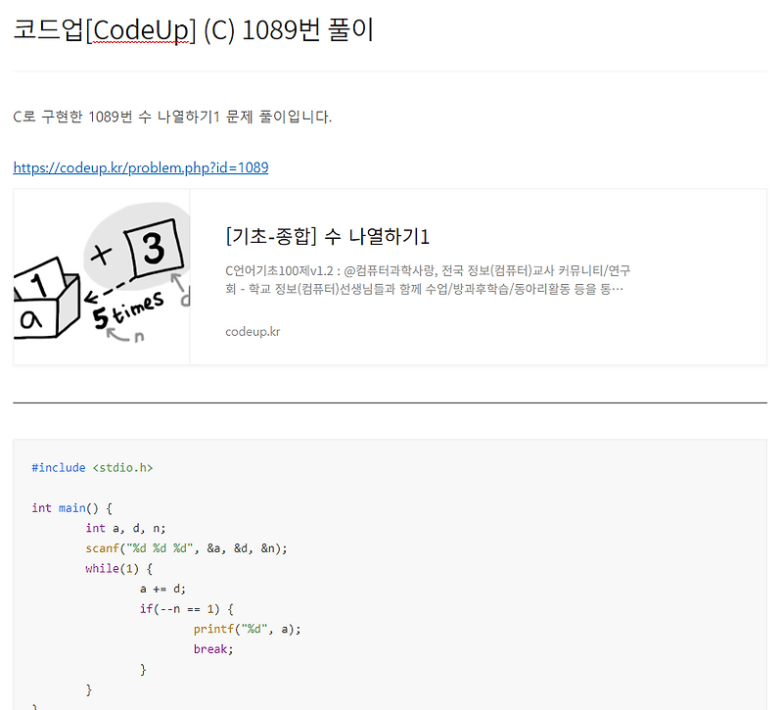Click the break statement in the code
The height and width of the screenshot is (710, 783).
point(212,648)
